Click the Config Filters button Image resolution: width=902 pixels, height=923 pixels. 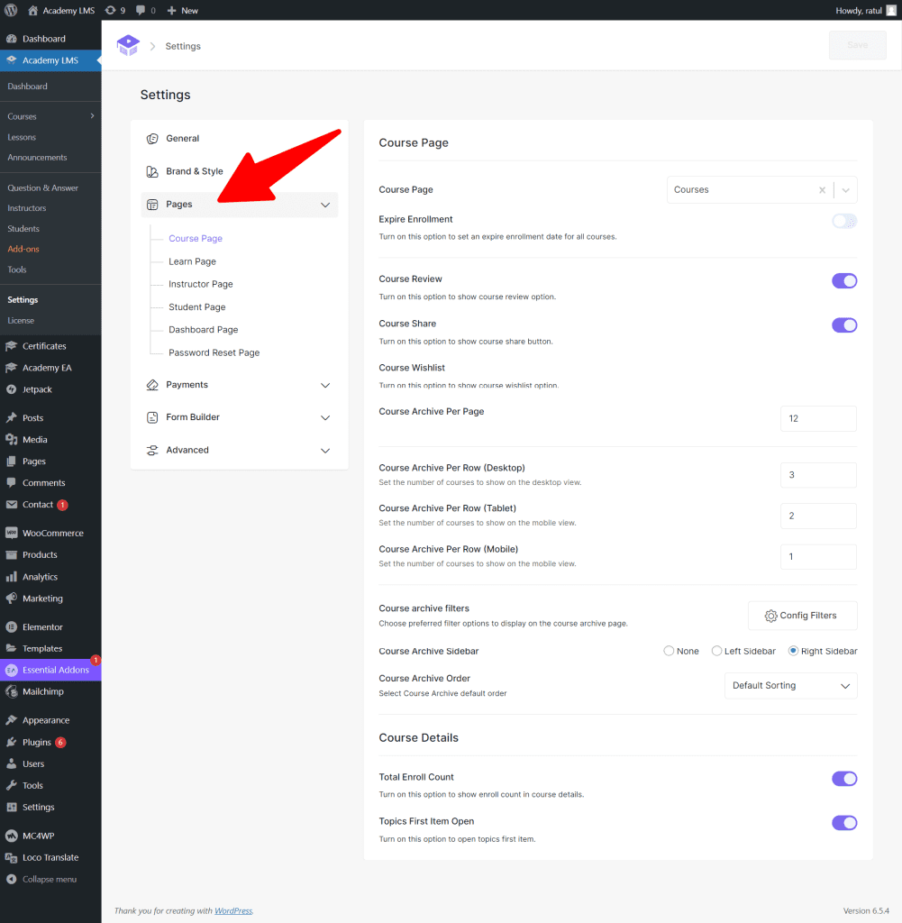pyautogui.click(x=802, y=615)
